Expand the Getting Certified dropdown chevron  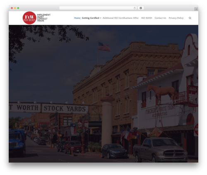[x=101, y=18]
